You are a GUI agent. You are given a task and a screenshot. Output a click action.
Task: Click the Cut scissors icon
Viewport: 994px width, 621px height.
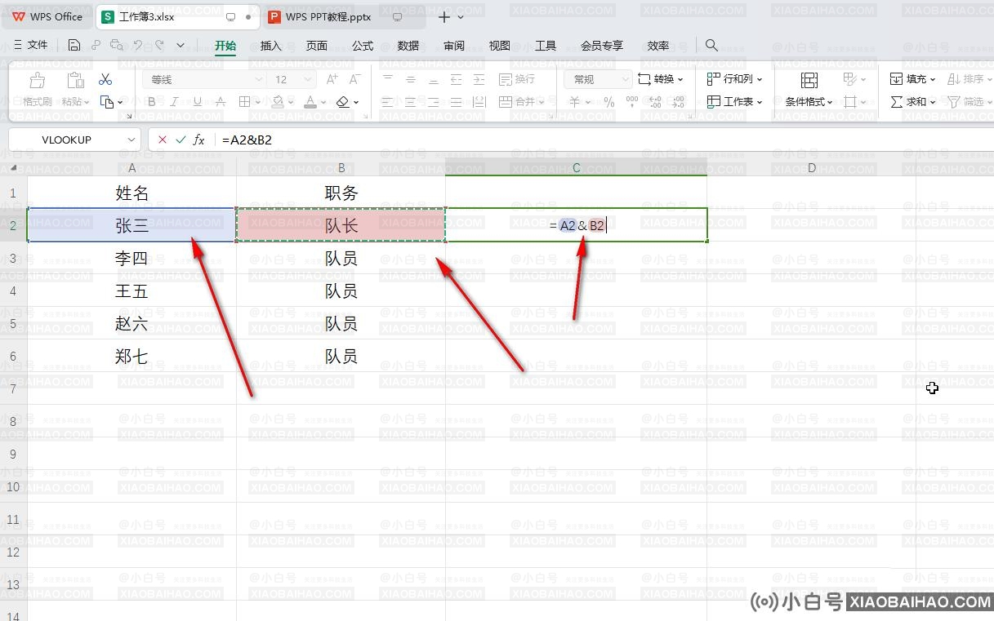coord(105,79)
